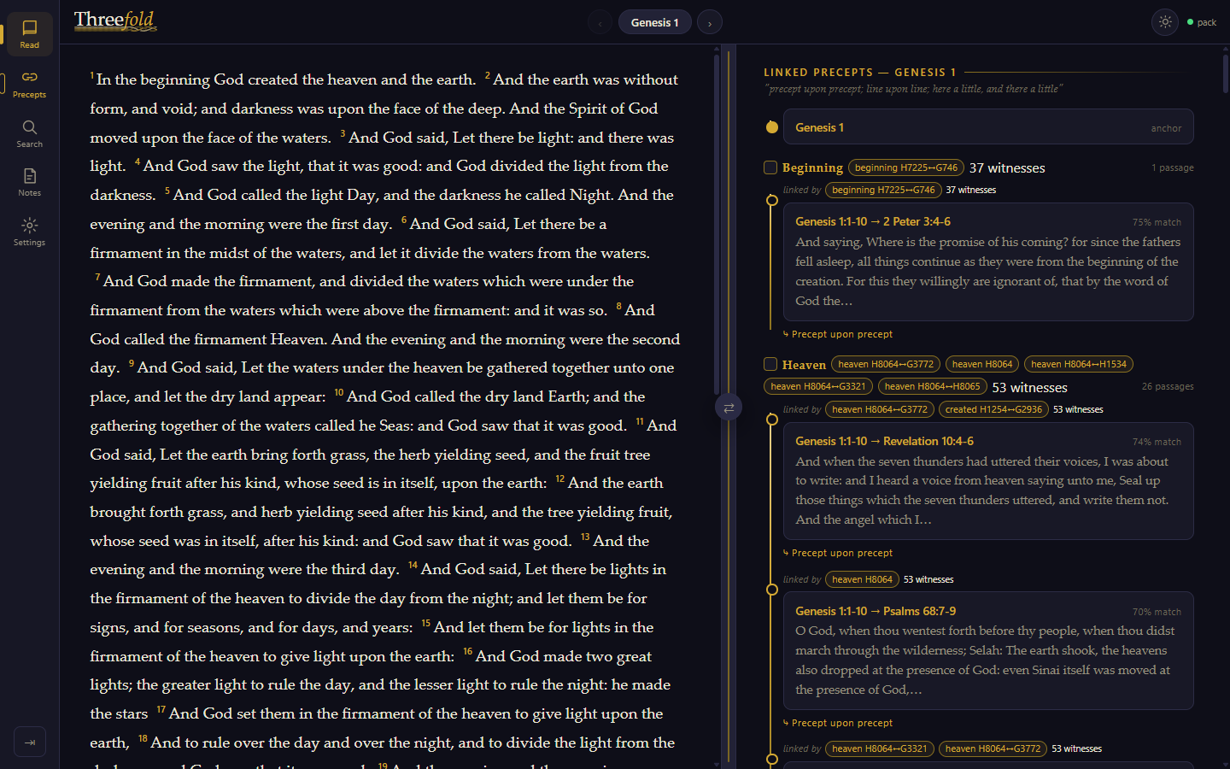The height and width of the screenshot is (769, 1230).
Task: Go to next chapter arrow
Action: [710, 23]
